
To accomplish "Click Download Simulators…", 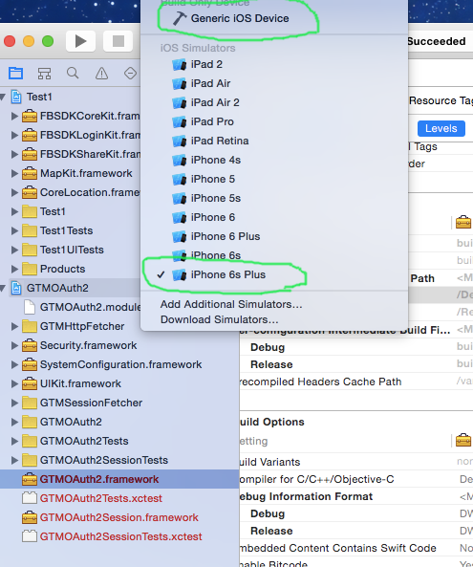I will click(x=220, y=320).
